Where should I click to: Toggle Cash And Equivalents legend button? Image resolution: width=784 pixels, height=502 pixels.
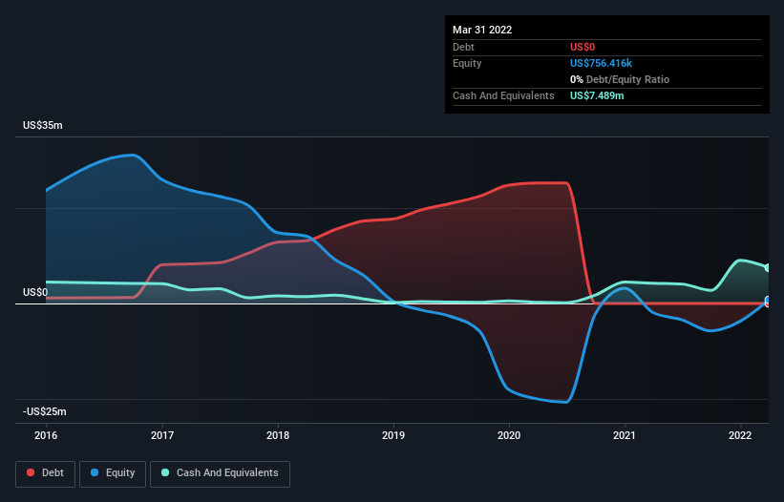tap(220, 473)
